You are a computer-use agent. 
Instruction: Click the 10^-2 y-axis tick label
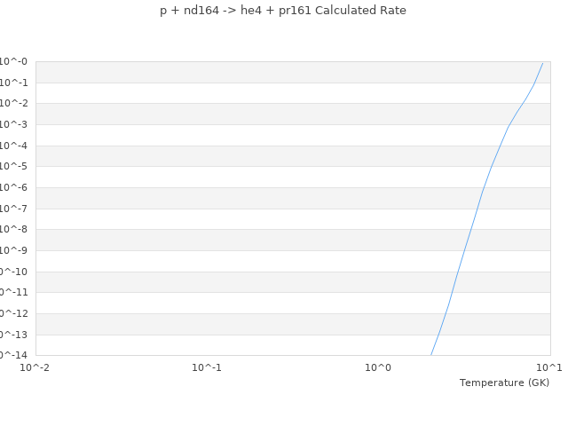tap(13, 104)
